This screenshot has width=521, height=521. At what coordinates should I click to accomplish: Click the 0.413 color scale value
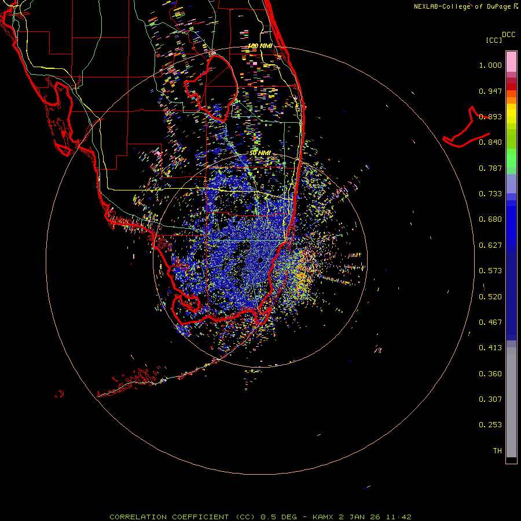click(x=490, y=348)
